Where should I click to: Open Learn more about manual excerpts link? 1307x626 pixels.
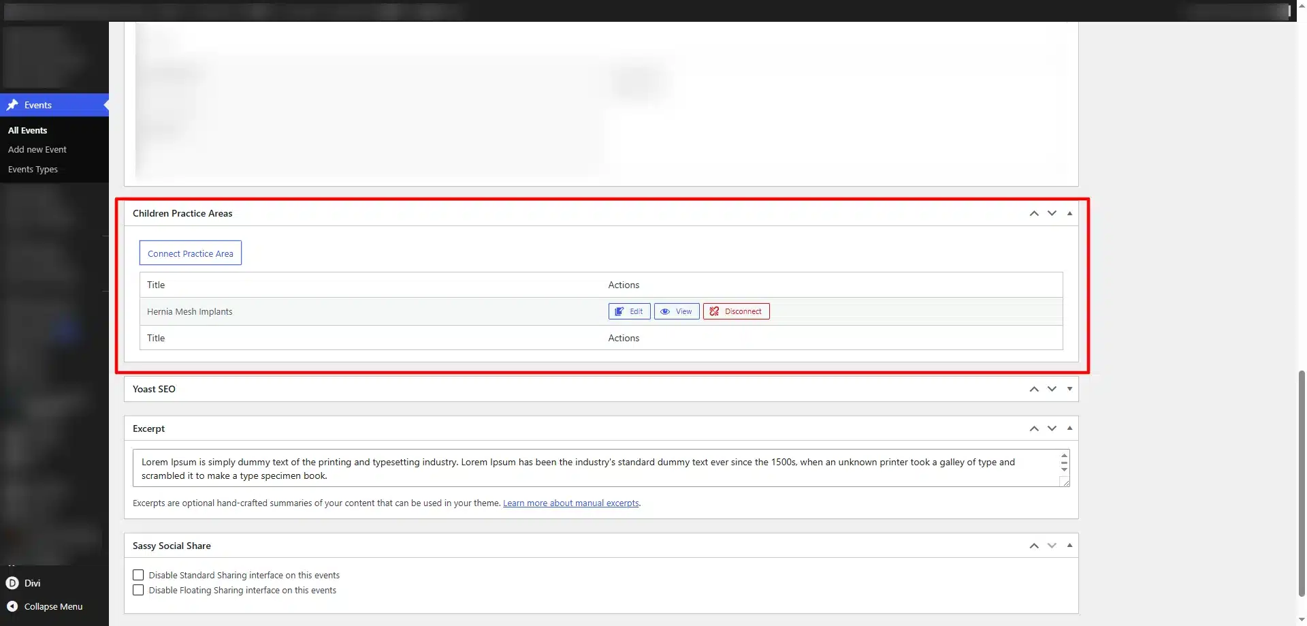click(571, 503)
